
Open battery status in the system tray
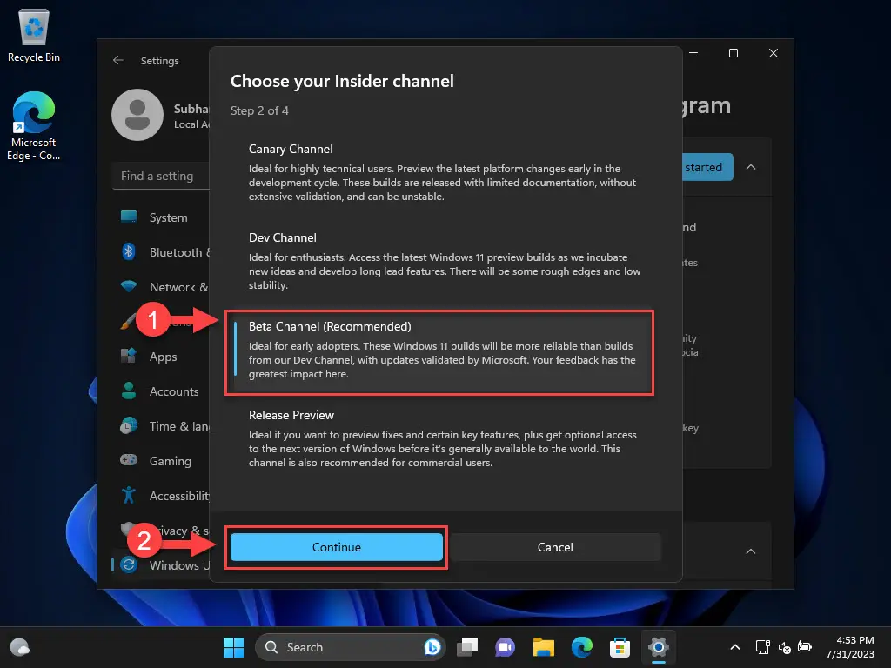coord(805,647)
